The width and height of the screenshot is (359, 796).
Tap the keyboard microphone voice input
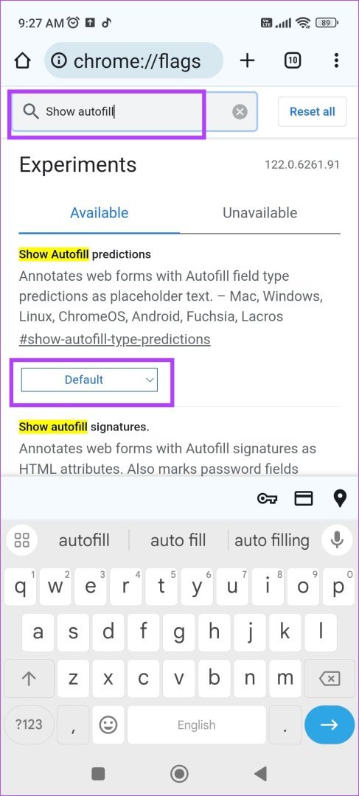click(x=337, y=540)
